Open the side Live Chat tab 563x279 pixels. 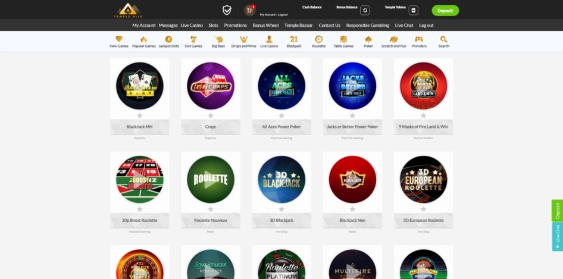point(557,237)
